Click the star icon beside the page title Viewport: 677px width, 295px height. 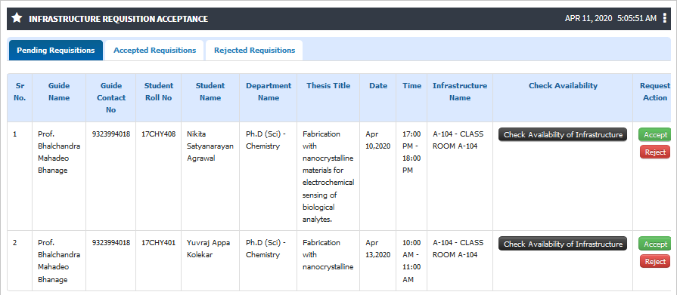tap(17, 18)
